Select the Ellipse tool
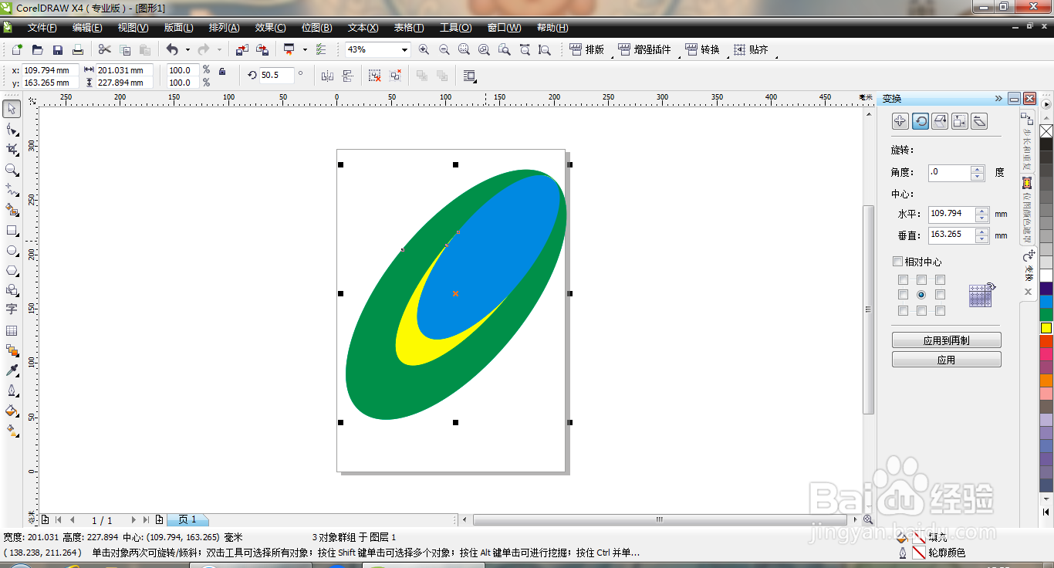Screen dimensions: 1054x568 12,250
